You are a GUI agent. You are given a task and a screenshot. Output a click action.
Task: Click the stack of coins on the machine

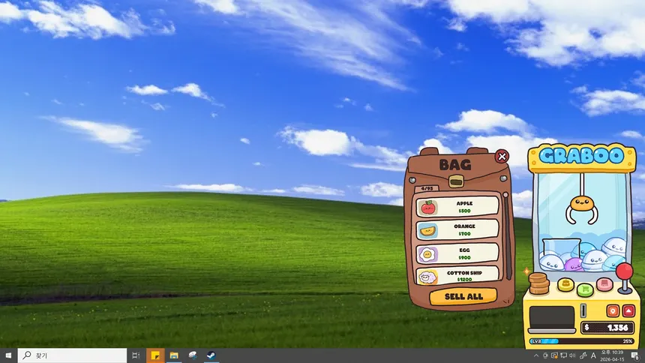pos(538,283)
